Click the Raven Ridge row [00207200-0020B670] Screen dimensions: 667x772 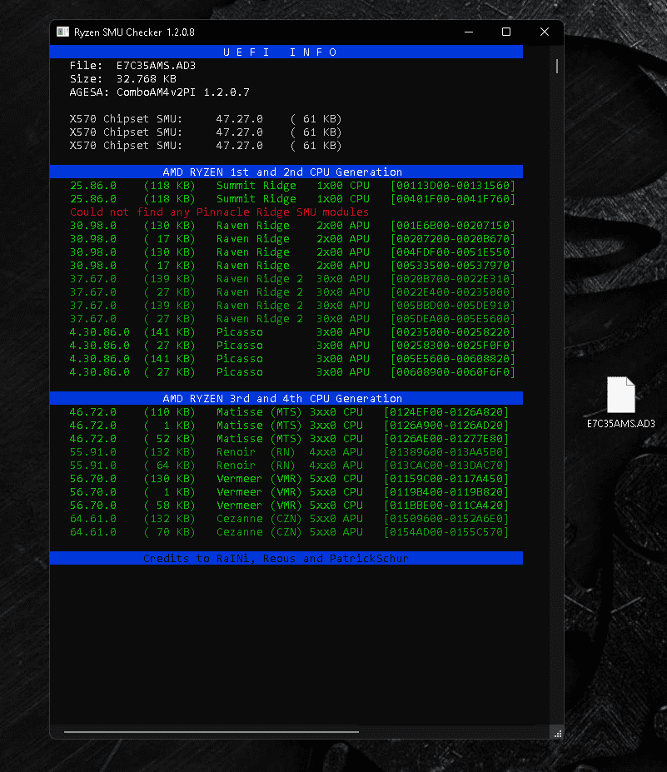[292, 238]
